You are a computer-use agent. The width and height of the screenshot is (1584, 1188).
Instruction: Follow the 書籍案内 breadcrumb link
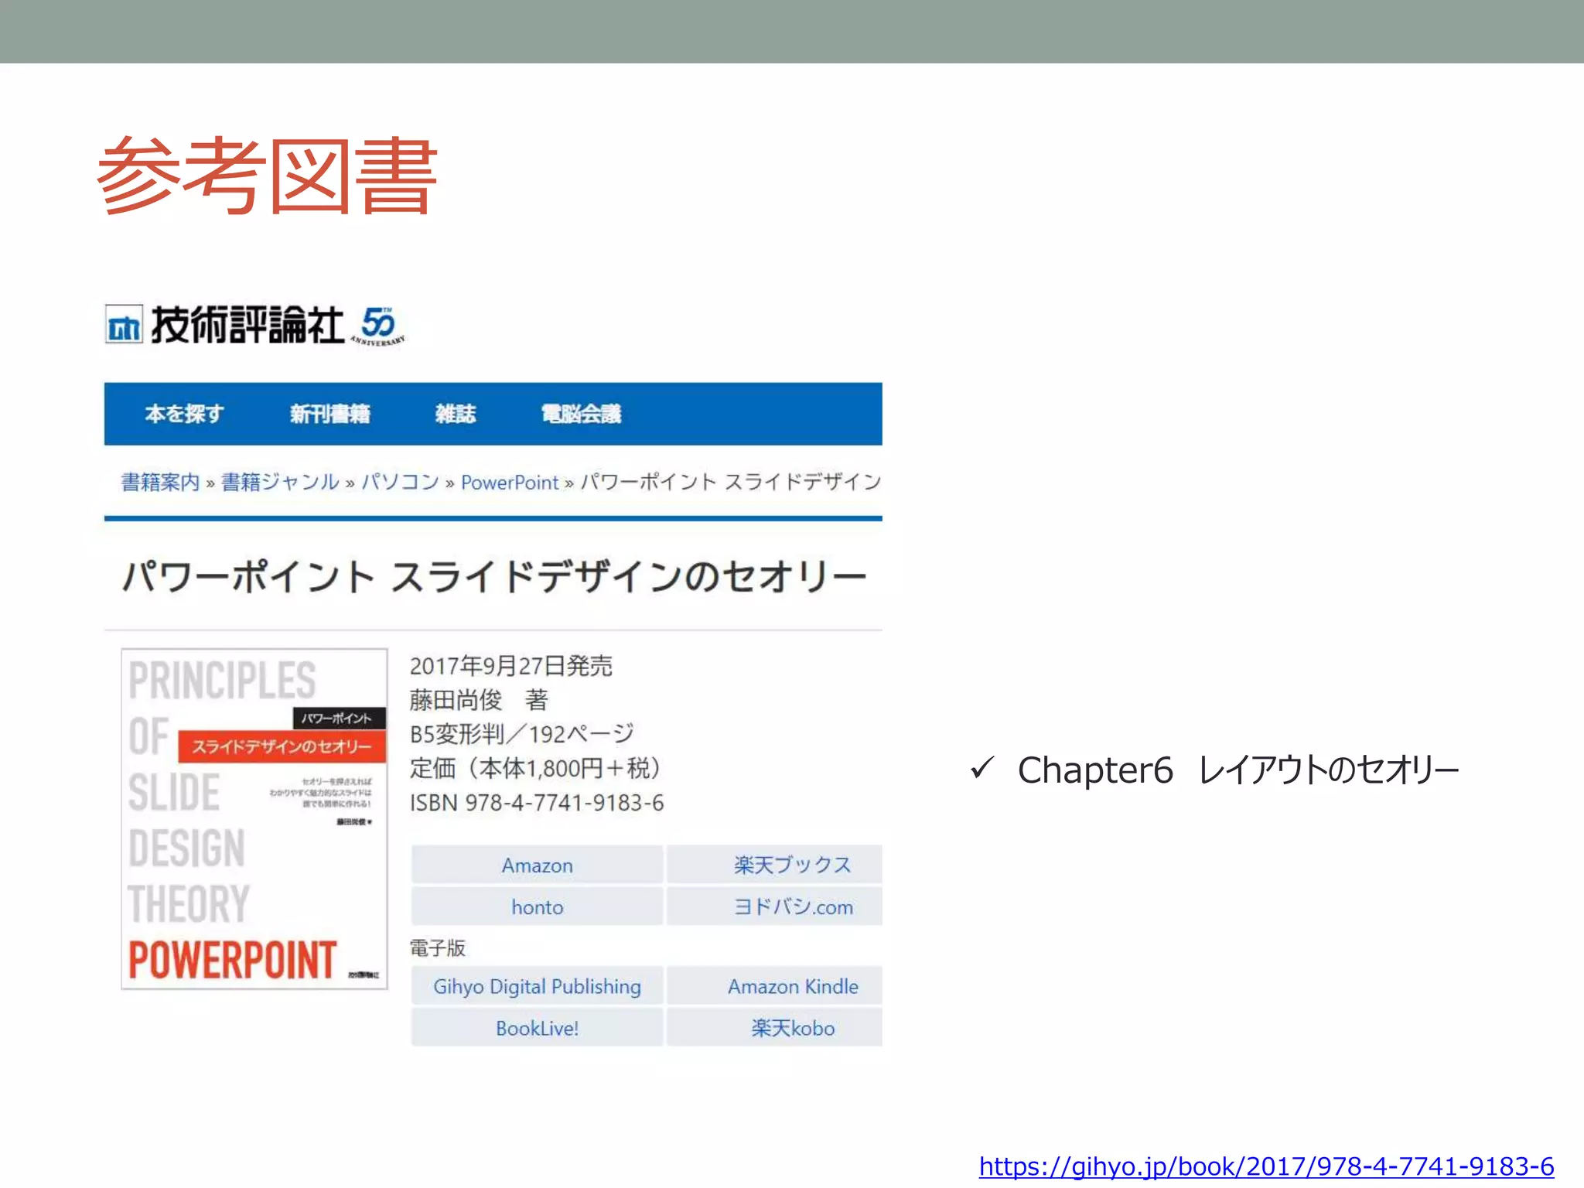click(160, 482)
